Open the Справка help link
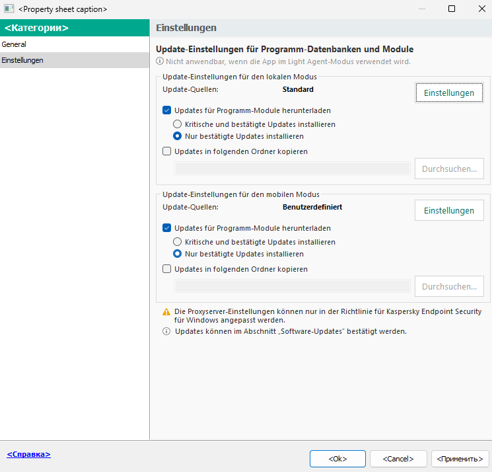Screen dimensions: 492x472 (x=28, y=455)
